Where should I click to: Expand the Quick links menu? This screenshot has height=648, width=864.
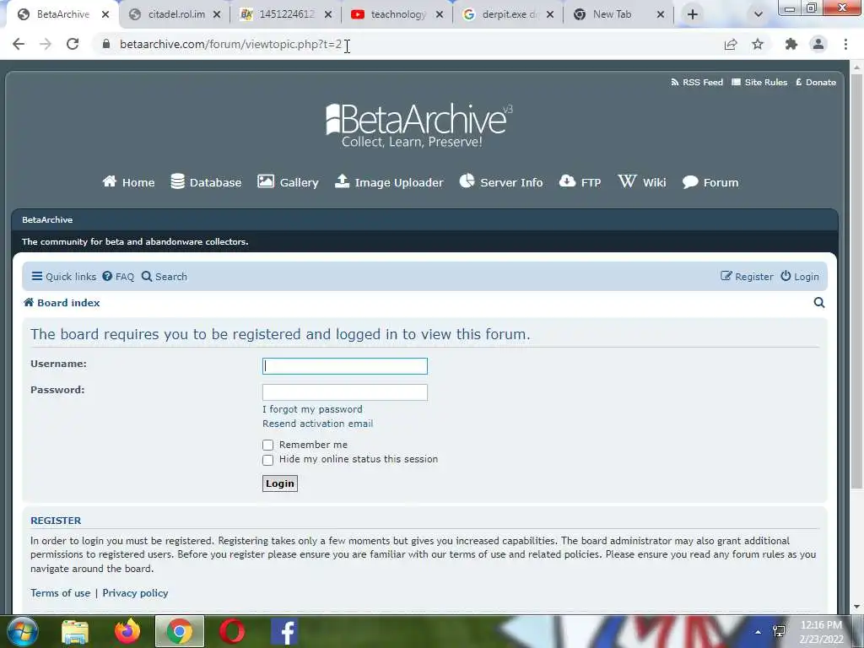click(64, 277)
